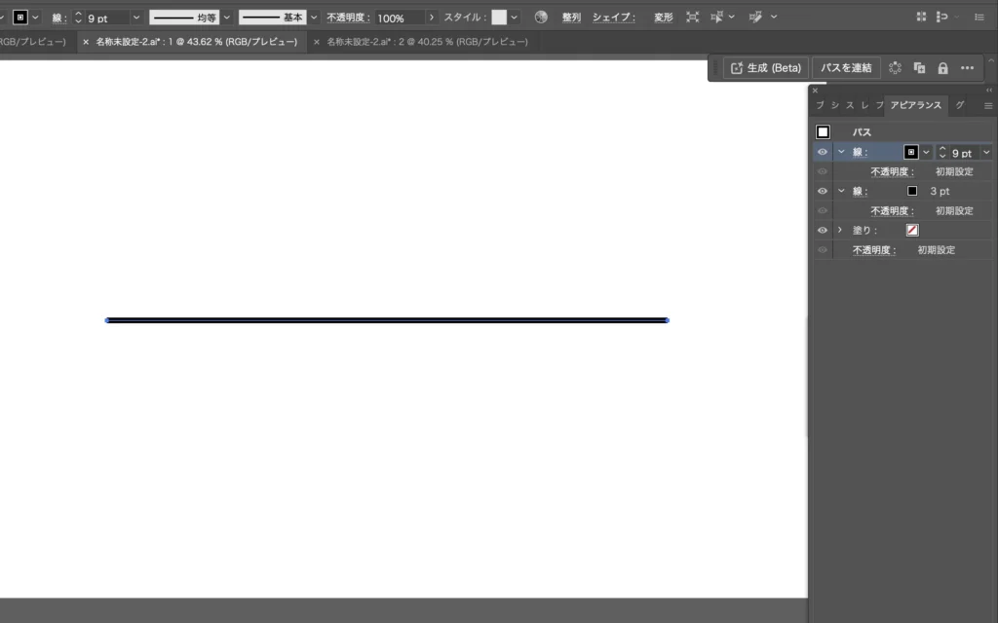Image resolution: width=998 pixels, height=623 pixels.
Task: Open the Appearance panel hamburger menu
Action: coord(987,105)
